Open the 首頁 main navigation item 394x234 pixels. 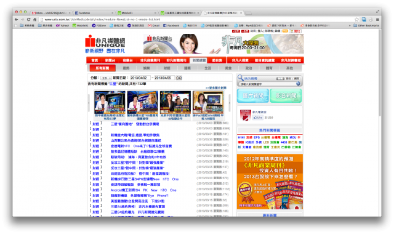(x=95, y=60)
